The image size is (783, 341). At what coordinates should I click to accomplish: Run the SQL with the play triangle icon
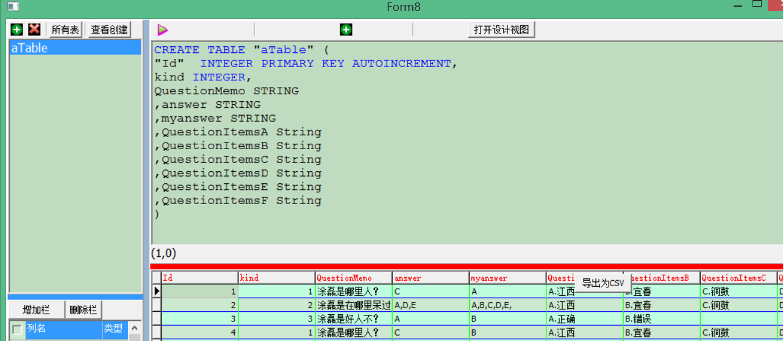pos(162,29)
